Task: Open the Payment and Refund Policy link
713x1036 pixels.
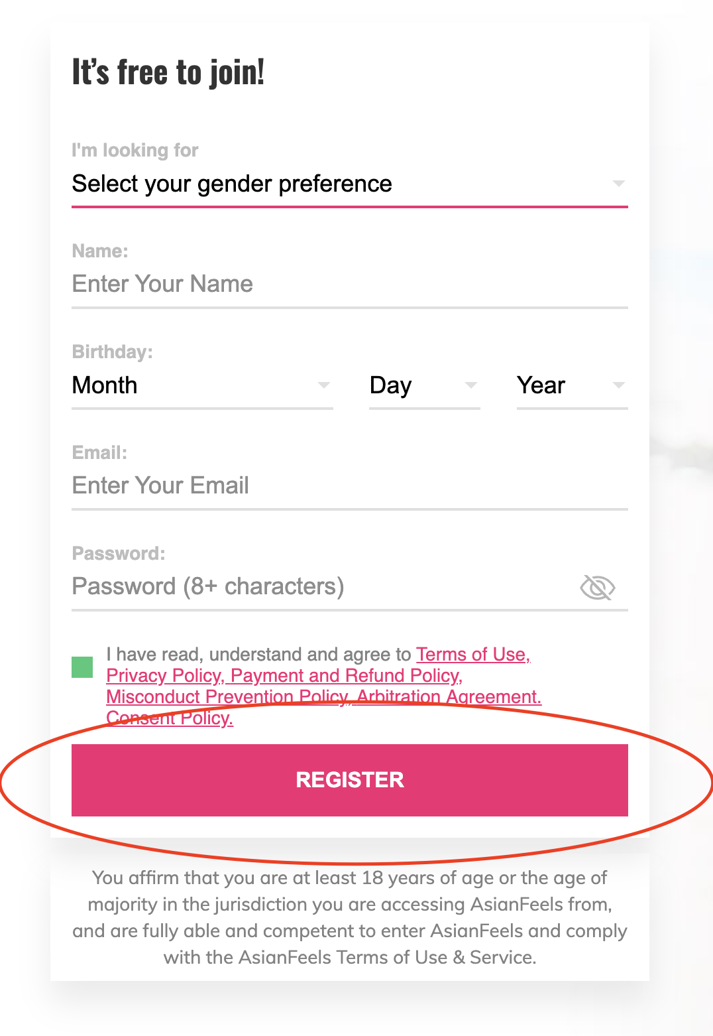Action: (x=345, y=676)
